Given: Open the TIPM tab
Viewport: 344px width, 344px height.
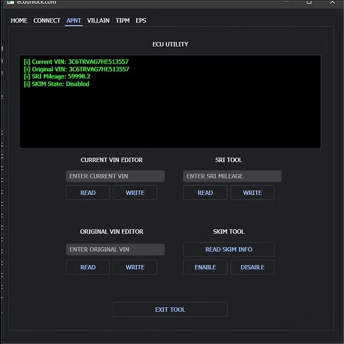Looking at the screenshot, I should coord(123,21).
